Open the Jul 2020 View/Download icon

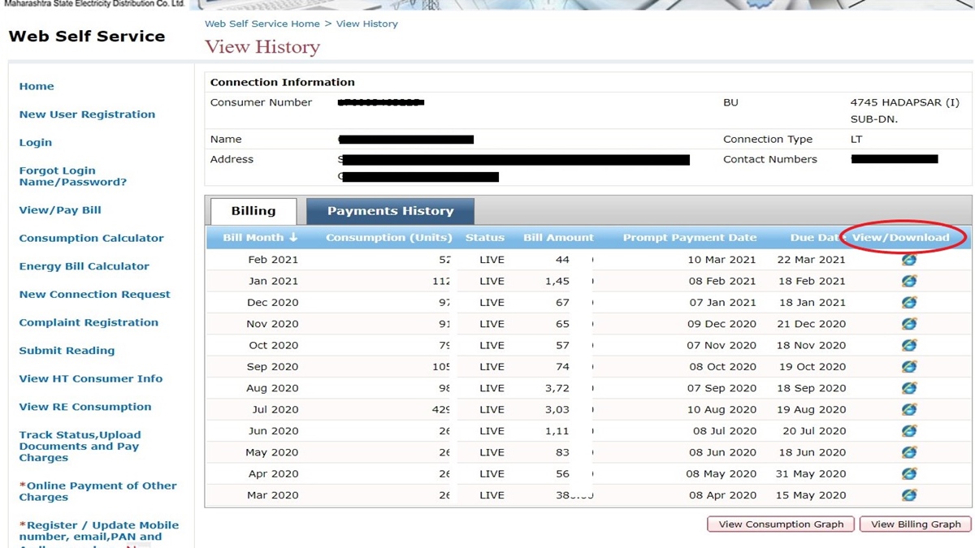pyautogui.click(x=909, y=409)
